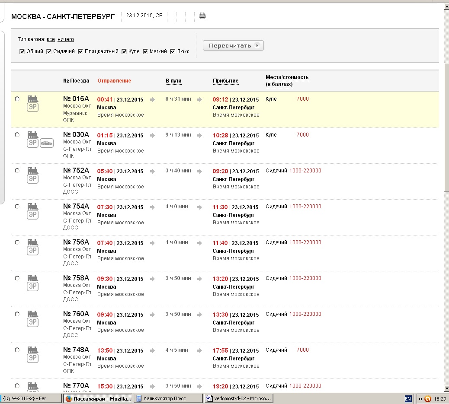449x404 pixels.
Task: Click the vertical scrollbar down arrow
Action: (x=446, y=388)
